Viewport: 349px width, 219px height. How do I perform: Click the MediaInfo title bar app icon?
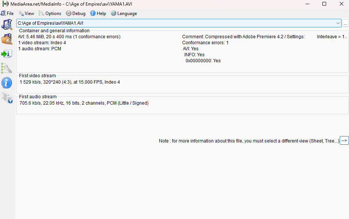[5, 4]
